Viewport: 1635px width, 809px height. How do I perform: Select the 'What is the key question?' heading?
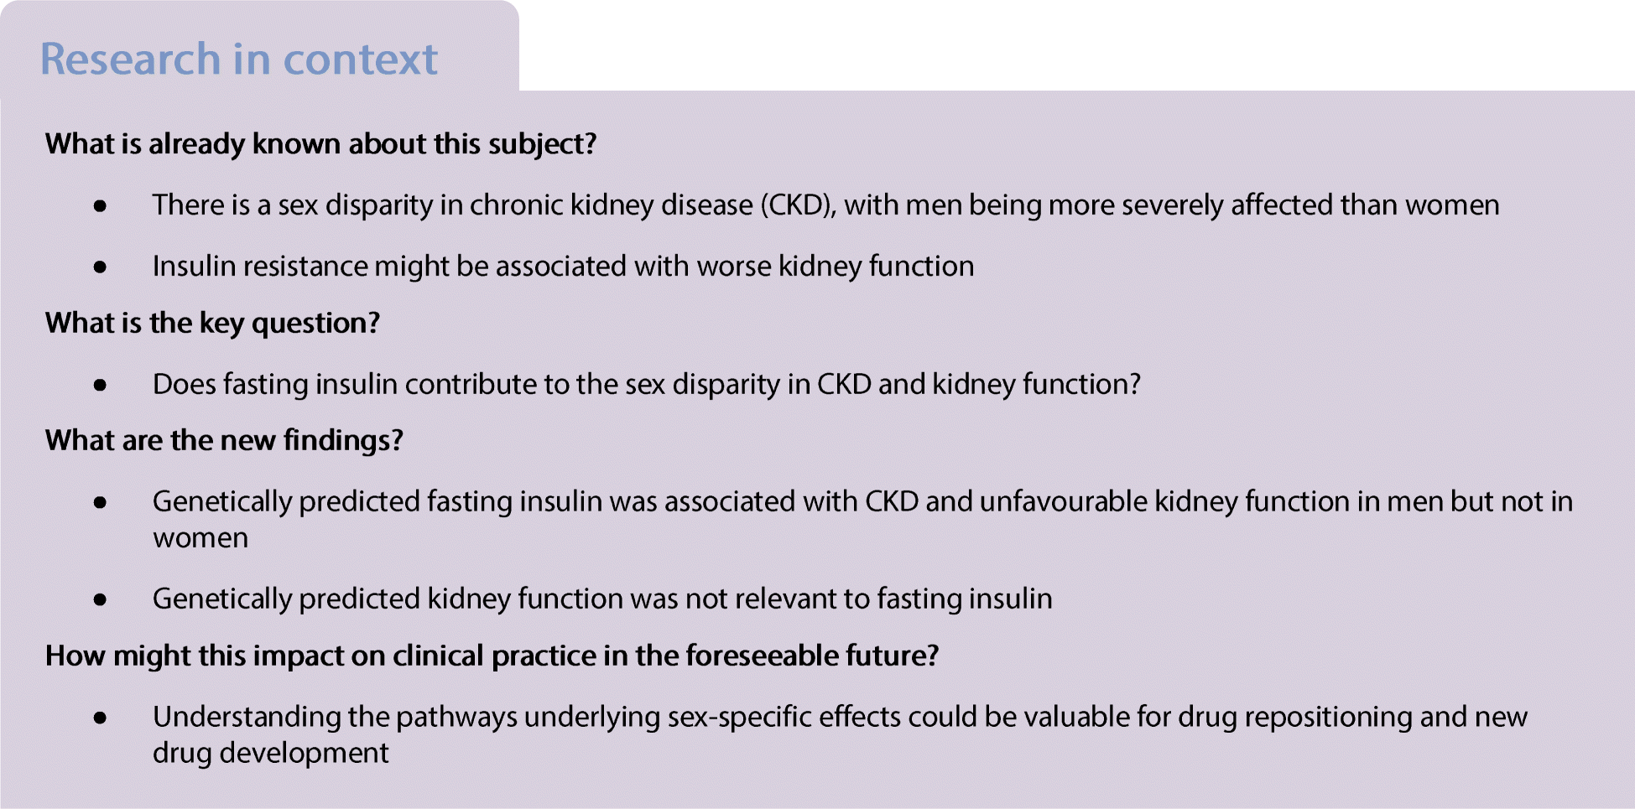coord(212,324)
